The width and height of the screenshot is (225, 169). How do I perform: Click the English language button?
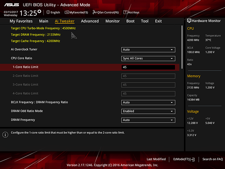(53, 12)
